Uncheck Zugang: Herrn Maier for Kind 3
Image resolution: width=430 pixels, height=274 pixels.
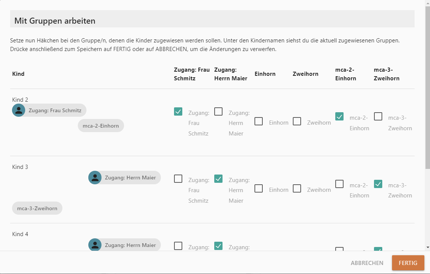(x=218, y=179)
